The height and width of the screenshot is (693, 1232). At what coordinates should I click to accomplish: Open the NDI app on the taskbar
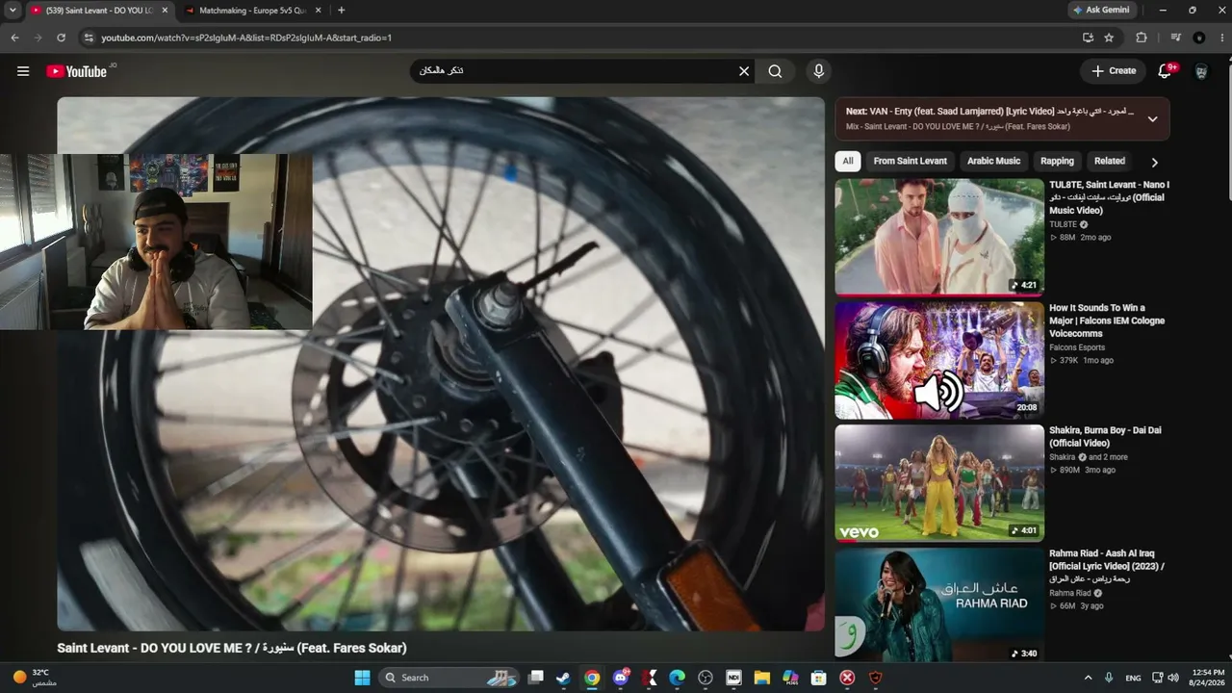click(x=733, y=678)
